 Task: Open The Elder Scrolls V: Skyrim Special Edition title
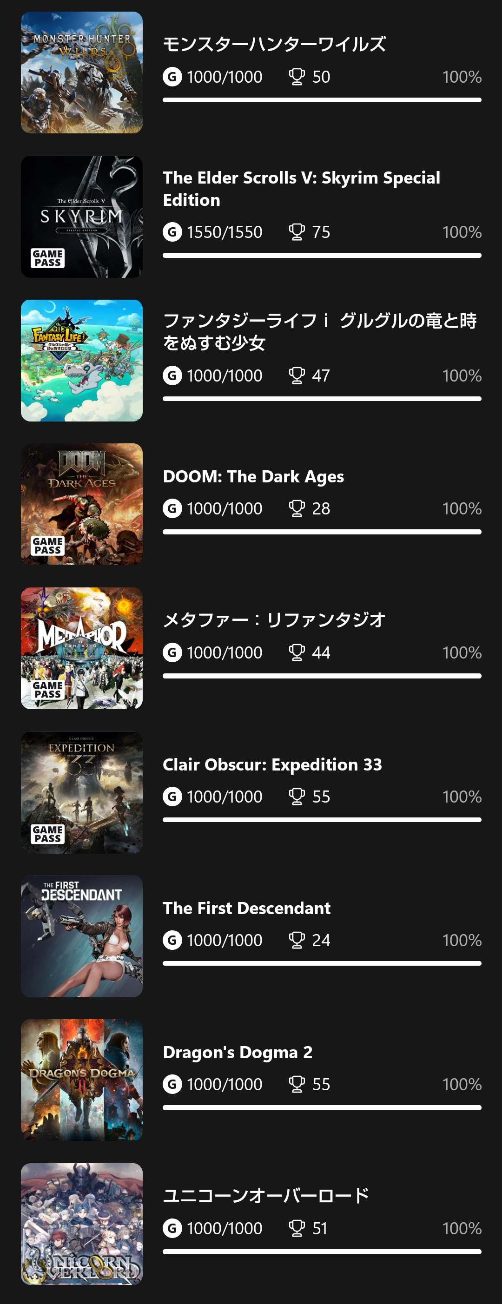(x=301, y=189)
